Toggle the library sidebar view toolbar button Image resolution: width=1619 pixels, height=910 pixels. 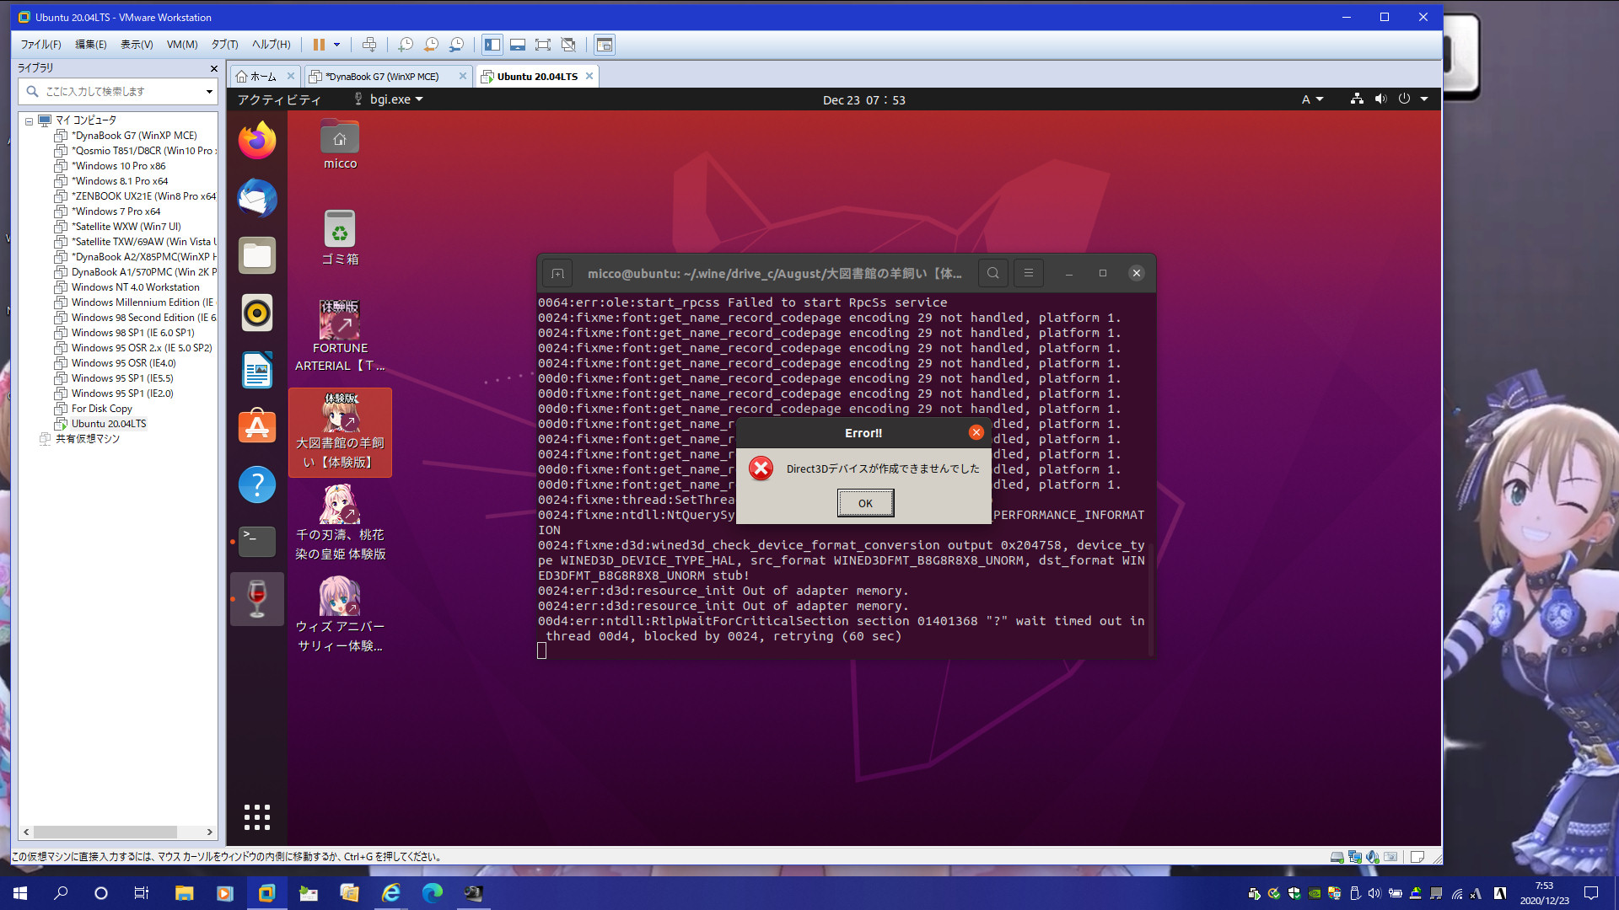click(492, 45)
